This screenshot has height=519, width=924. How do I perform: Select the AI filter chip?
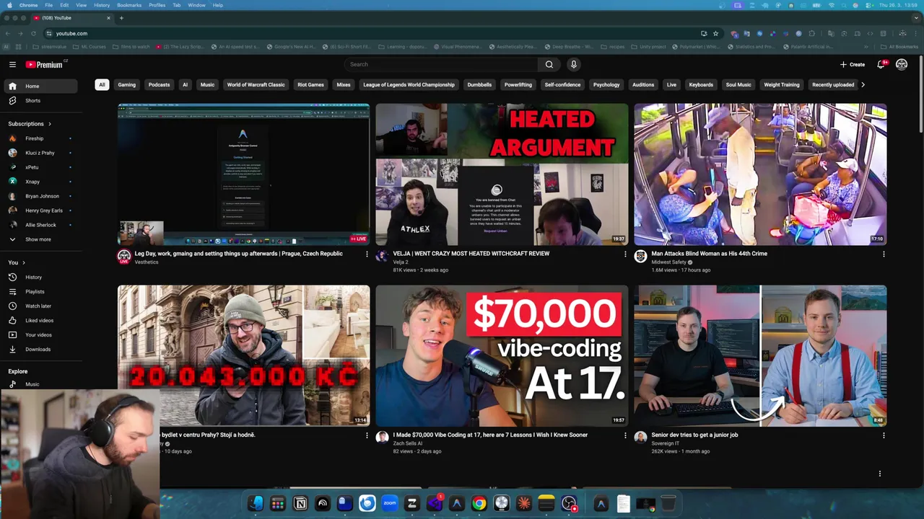click(x=185, y=84)
